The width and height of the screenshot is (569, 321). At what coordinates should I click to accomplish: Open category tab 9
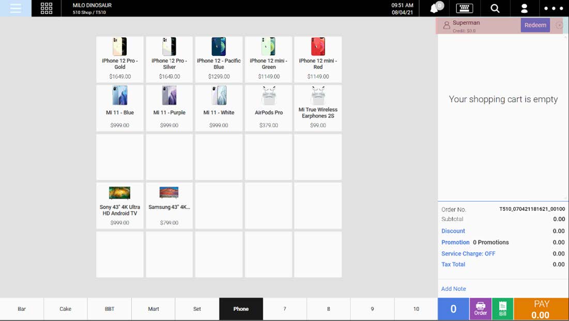coord(372,309)
